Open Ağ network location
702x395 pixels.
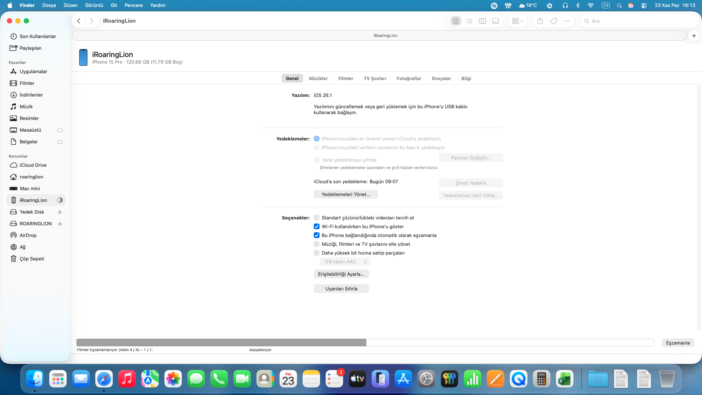(x=36, y=247)
